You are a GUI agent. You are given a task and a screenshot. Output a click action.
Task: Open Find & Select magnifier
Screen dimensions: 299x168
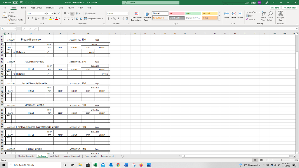[270, 16]
